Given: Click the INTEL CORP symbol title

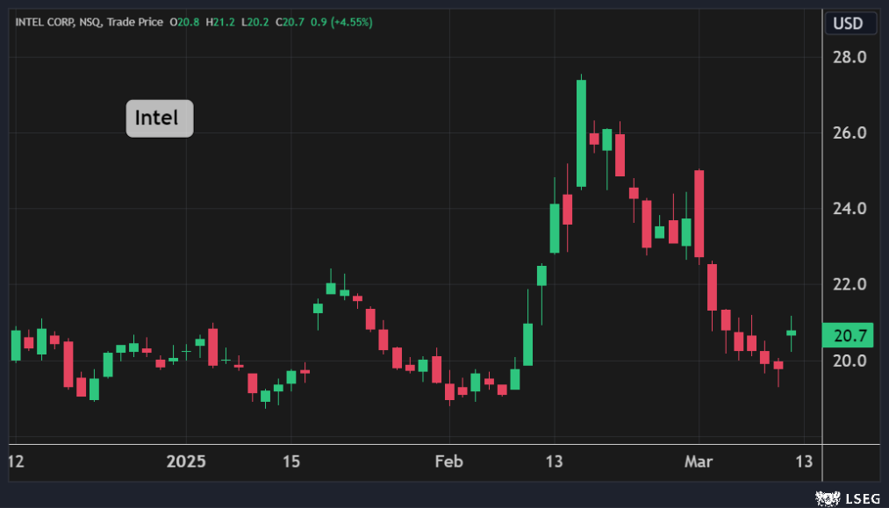Looking at the screenshot, I should tap(44, 22).
